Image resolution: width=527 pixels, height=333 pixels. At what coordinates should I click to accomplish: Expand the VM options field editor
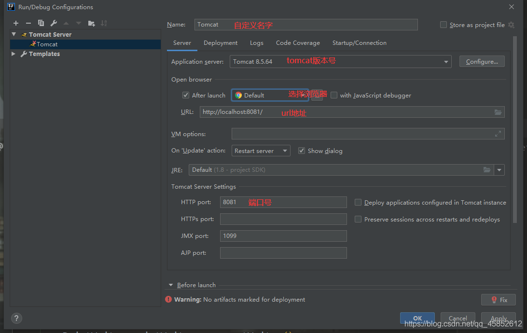click(498, 134)
